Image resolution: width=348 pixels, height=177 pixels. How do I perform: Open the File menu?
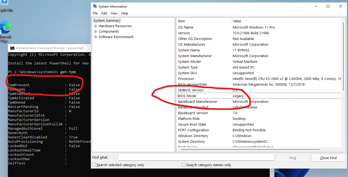[x=95, y=13]
